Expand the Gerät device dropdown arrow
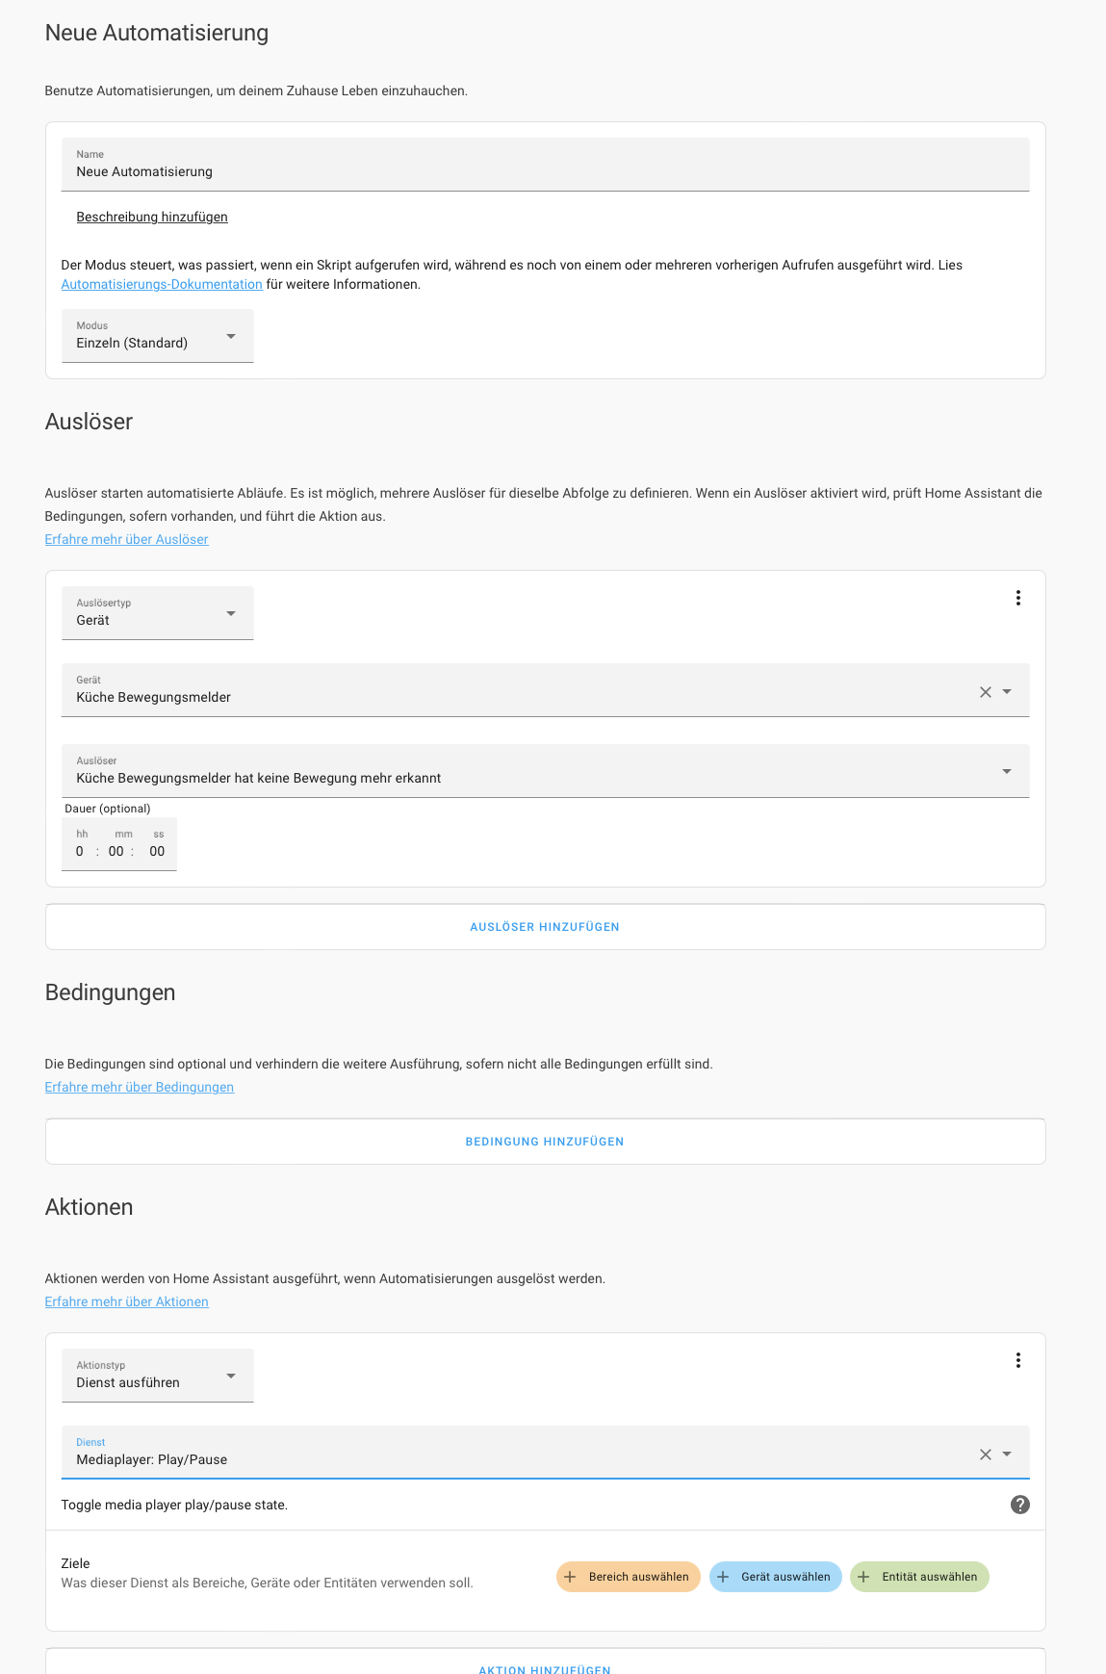Viewport: 1106px width, 1674px height. tap(1007, 692)
